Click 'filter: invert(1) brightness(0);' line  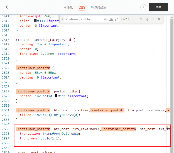50,115
